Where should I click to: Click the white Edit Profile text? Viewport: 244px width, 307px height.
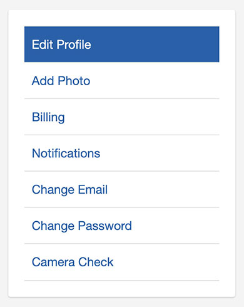(61, 44)
